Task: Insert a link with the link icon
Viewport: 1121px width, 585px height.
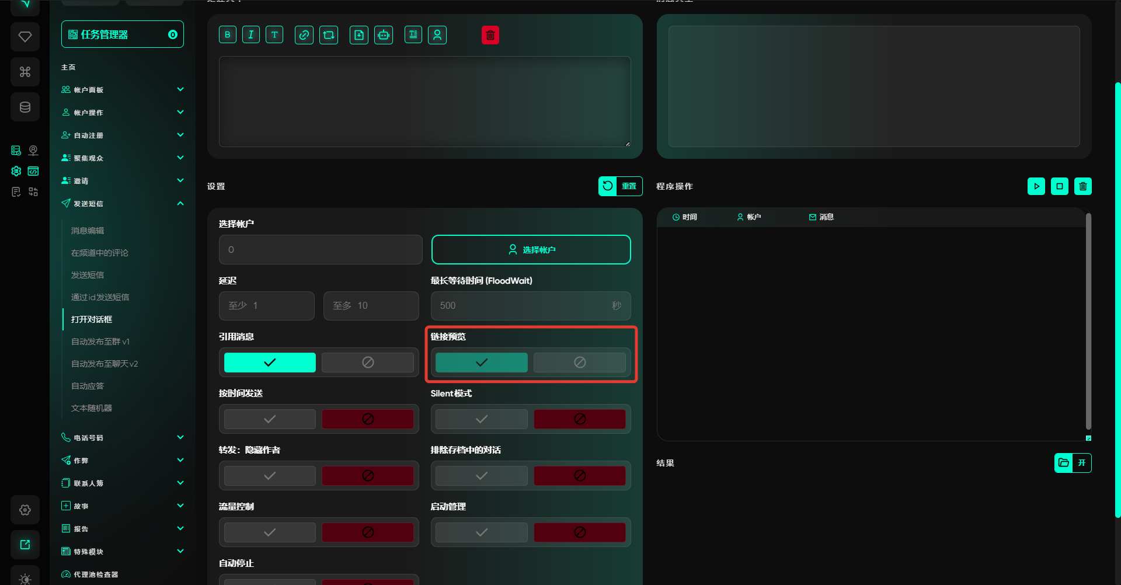Action: click(304, 35)
